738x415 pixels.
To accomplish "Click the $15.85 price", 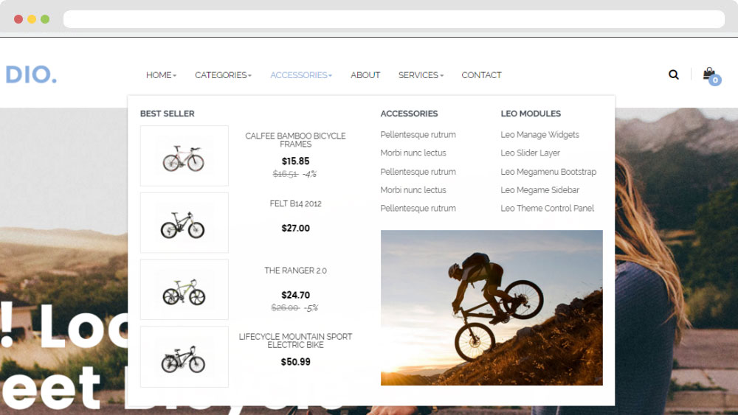I will pos(296,161).
